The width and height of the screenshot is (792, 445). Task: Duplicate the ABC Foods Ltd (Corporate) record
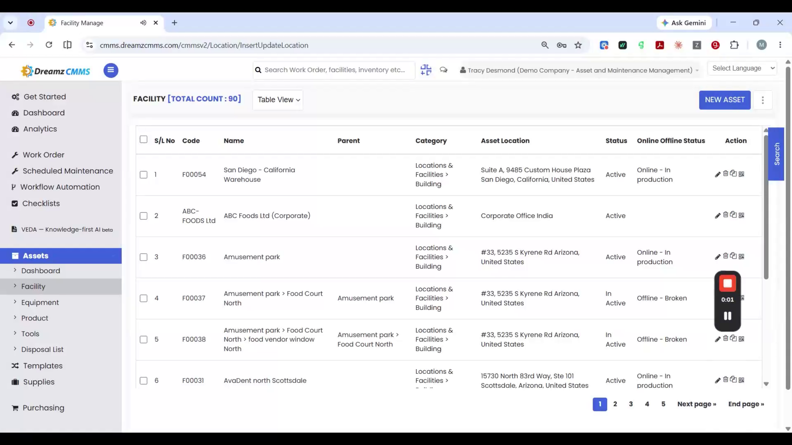733,215
